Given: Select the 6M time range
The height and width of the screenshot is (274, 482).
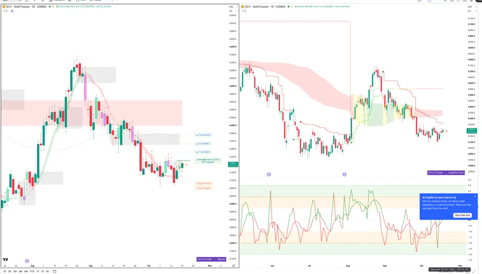Looking at the screenshot, I should (26, 271).
